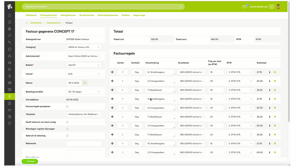Tick Heeft akkoord van klant nodig
296x166 pixels.
click(67, 122)
